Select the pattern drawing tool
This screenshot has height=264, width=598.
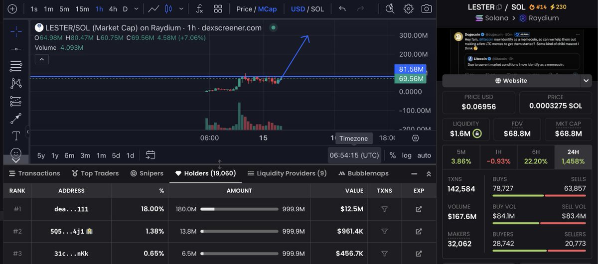(16, 83)
